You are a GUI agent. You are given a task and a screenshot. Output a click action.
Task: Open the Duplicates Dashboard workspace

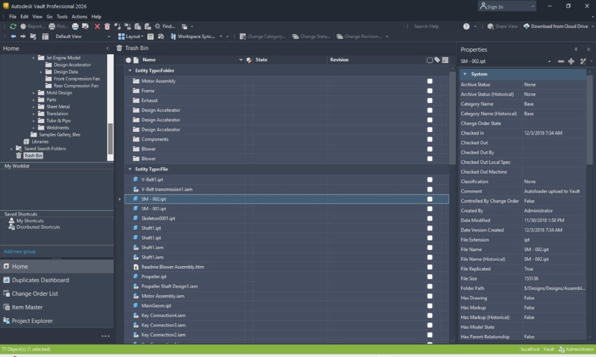(x=40, y=280)
